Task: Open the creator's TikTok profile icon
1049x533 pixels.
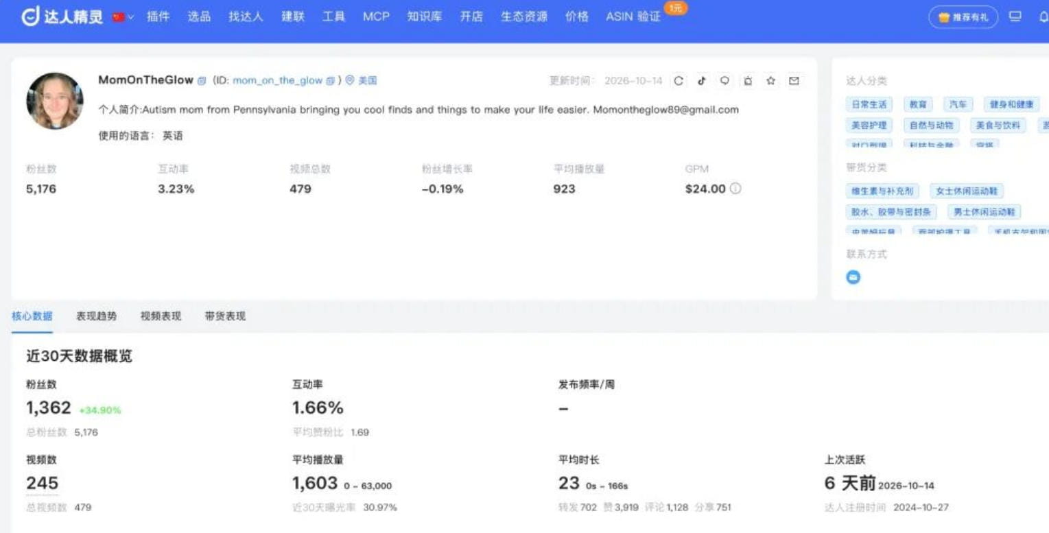Action: (x=702, y=81)
